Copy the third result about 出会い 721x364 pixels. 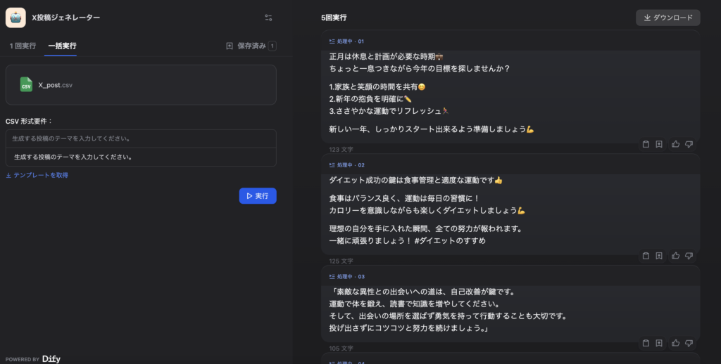(645, 343)
